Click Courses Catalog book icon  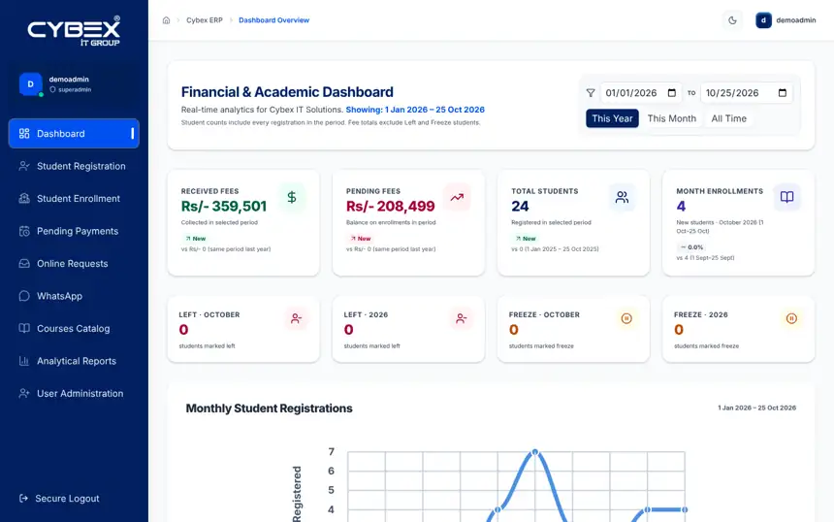click(x=24, y=328)
